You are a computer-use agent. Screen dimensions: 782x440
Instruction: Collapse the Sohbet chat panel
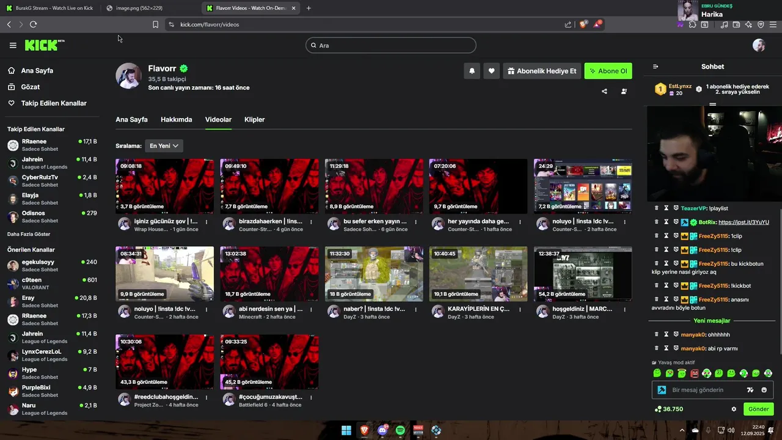tap(656, 67)
